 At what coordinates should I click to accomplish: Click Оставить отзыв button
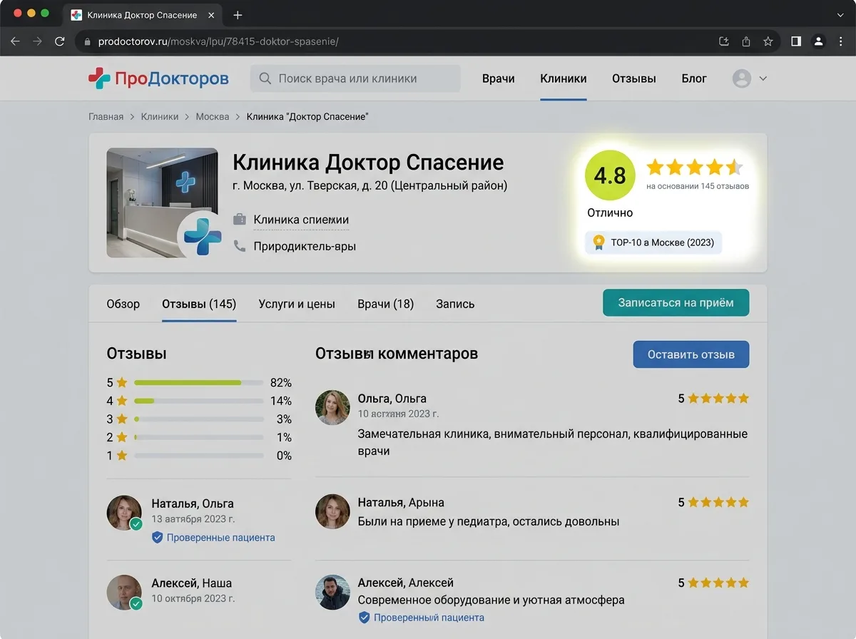click(x=691, y=354)
